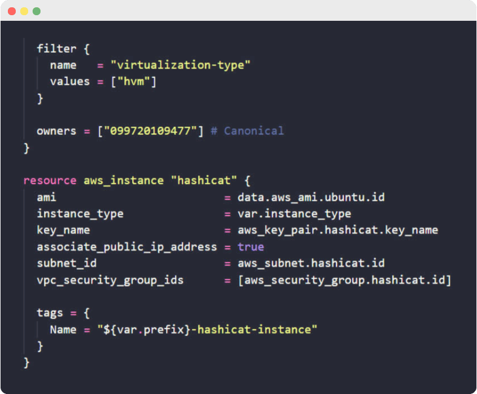Viewport: 477px width, 394px height.
Task: Click the "virtualization-type" string value
Action: coord(181,65)
